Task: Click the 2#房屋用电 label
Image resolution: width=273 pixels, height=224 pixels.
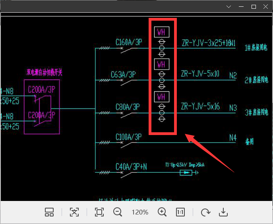Action: (x=256, y=80)
